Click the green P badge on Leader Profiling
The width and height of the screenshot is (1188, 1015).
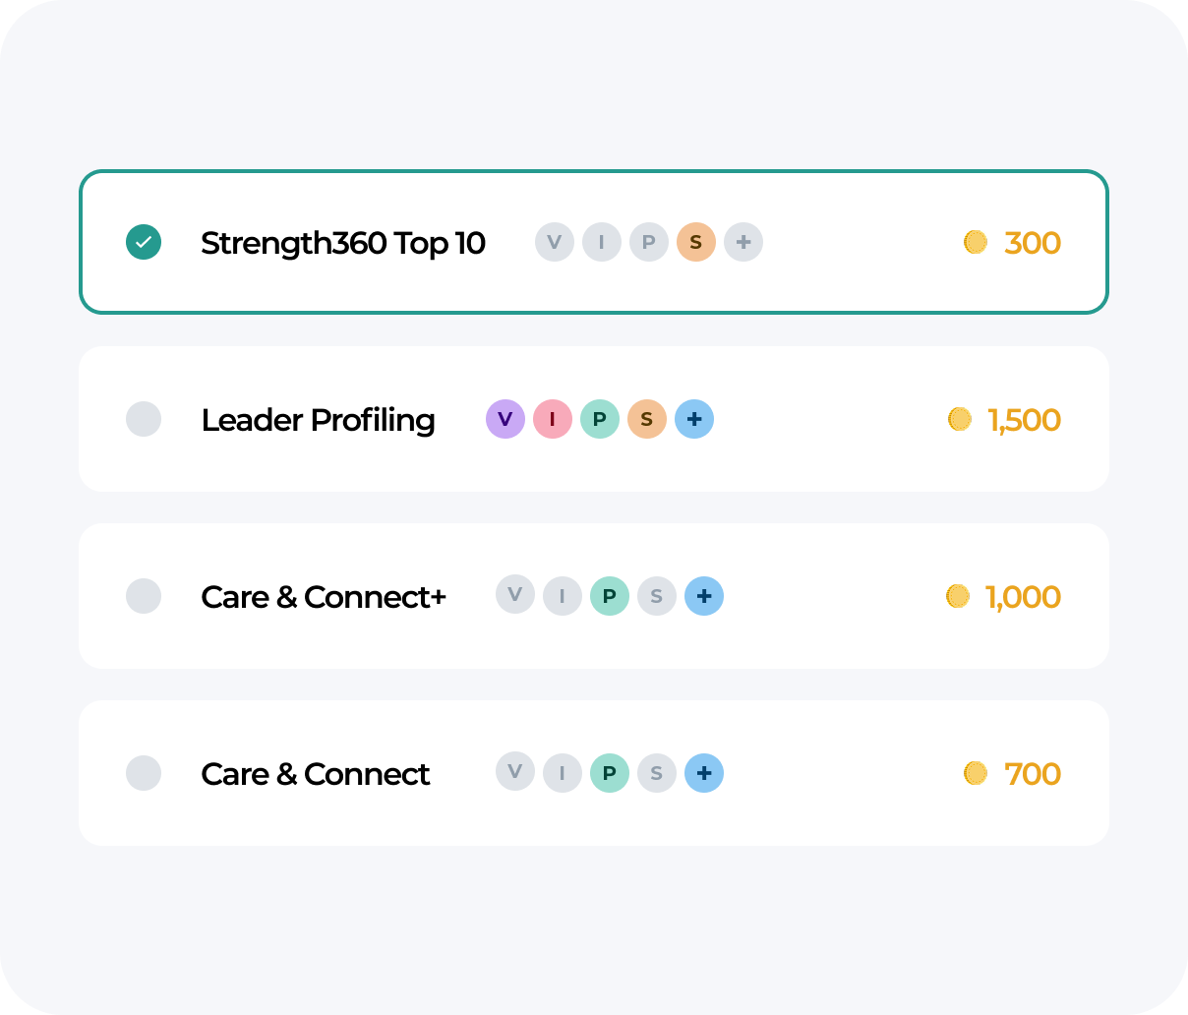[x=600, y=419]
